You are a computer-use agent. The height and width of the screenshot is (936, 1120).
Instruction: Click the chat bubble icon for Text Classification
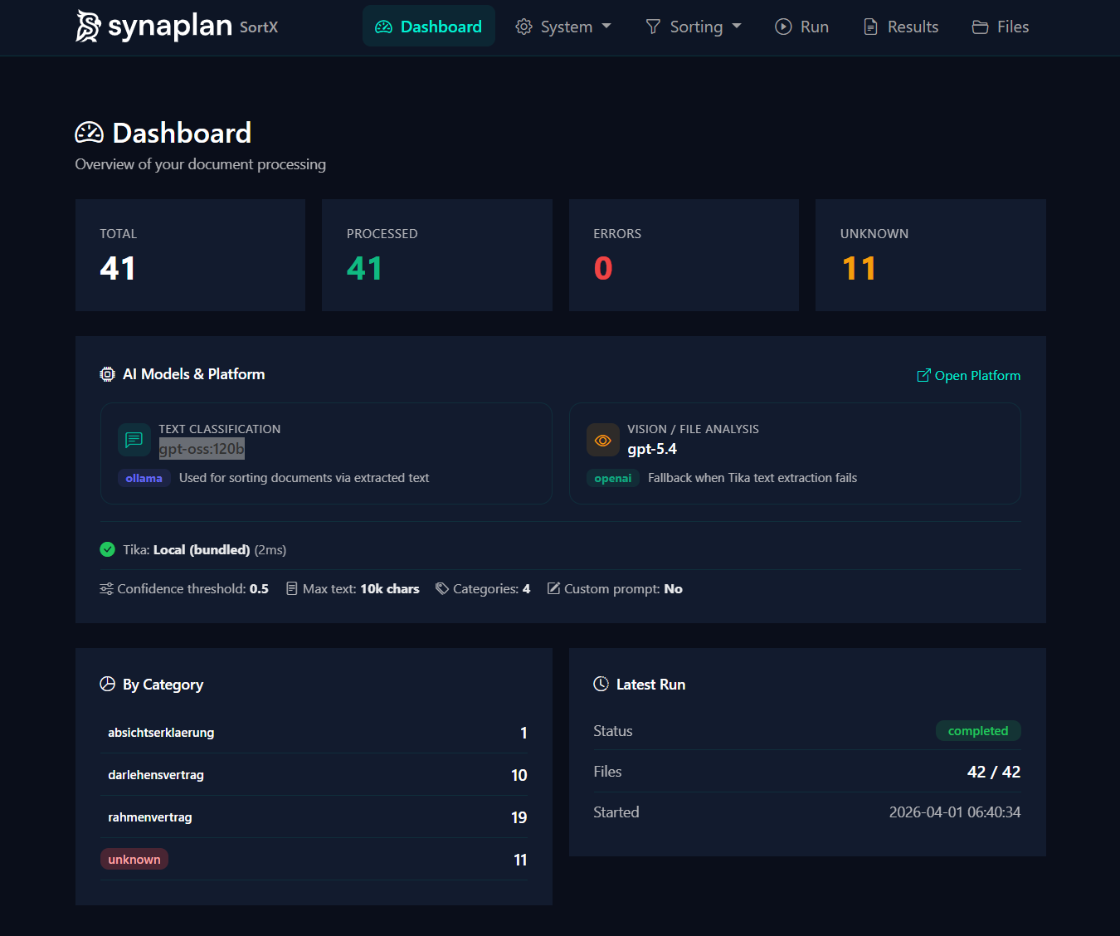[134, 440]
